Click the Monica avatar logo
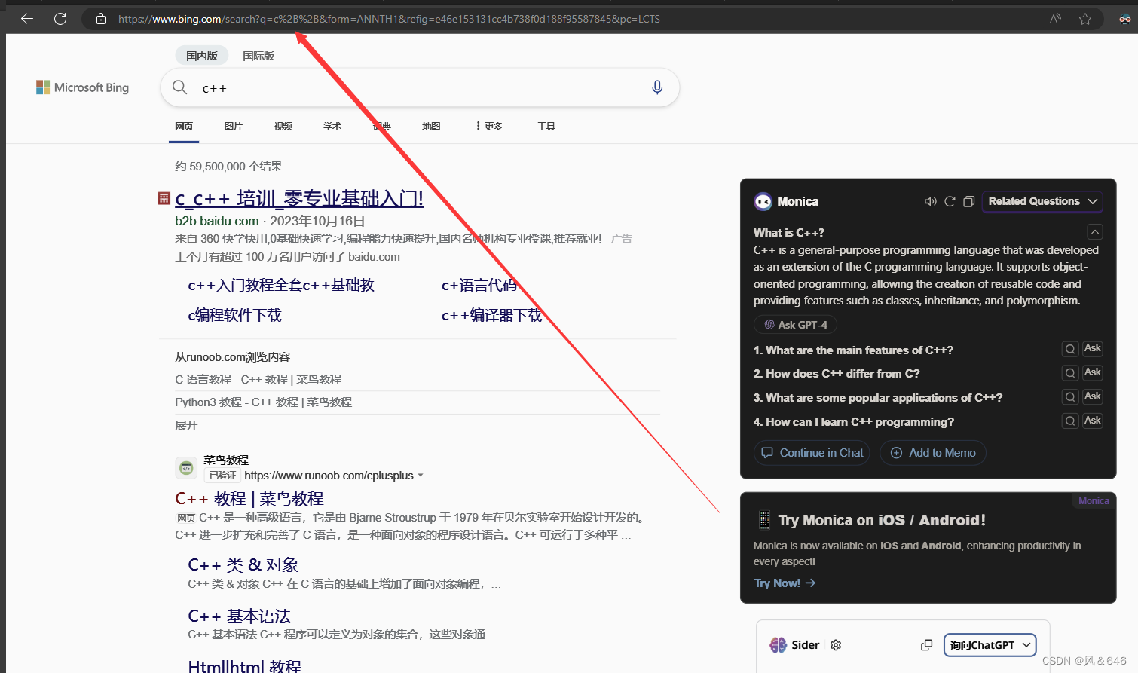The height and width of the screenshot is (673, 1138). point(763,201)
